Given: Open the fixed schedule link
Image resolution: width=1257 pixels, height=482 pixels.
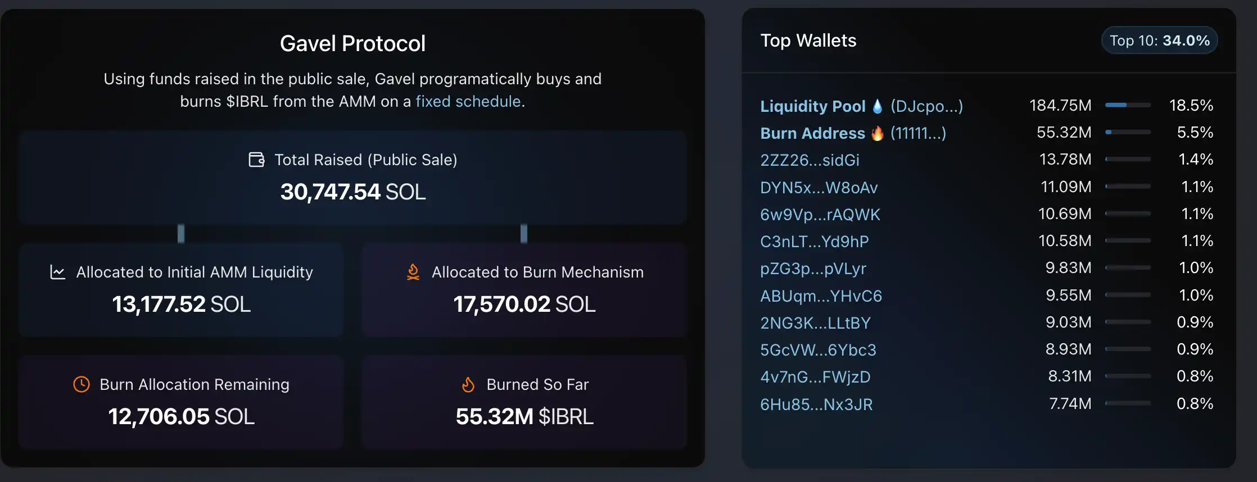Looking at the screenshot, I should tap(468, 102).
